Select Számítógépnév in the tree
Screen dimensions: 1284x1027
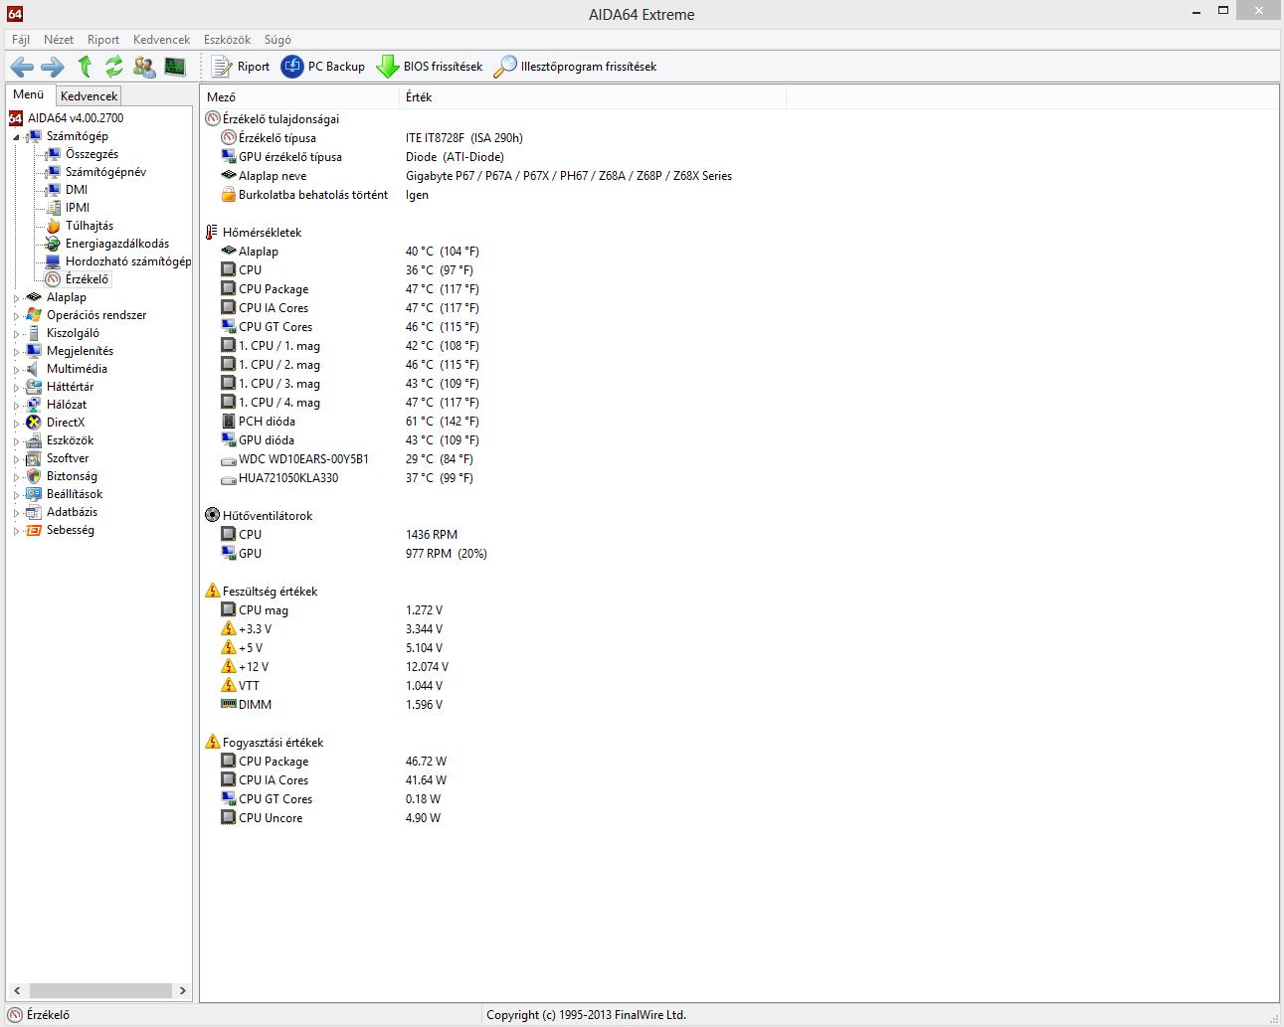click(x=105, y=172)
